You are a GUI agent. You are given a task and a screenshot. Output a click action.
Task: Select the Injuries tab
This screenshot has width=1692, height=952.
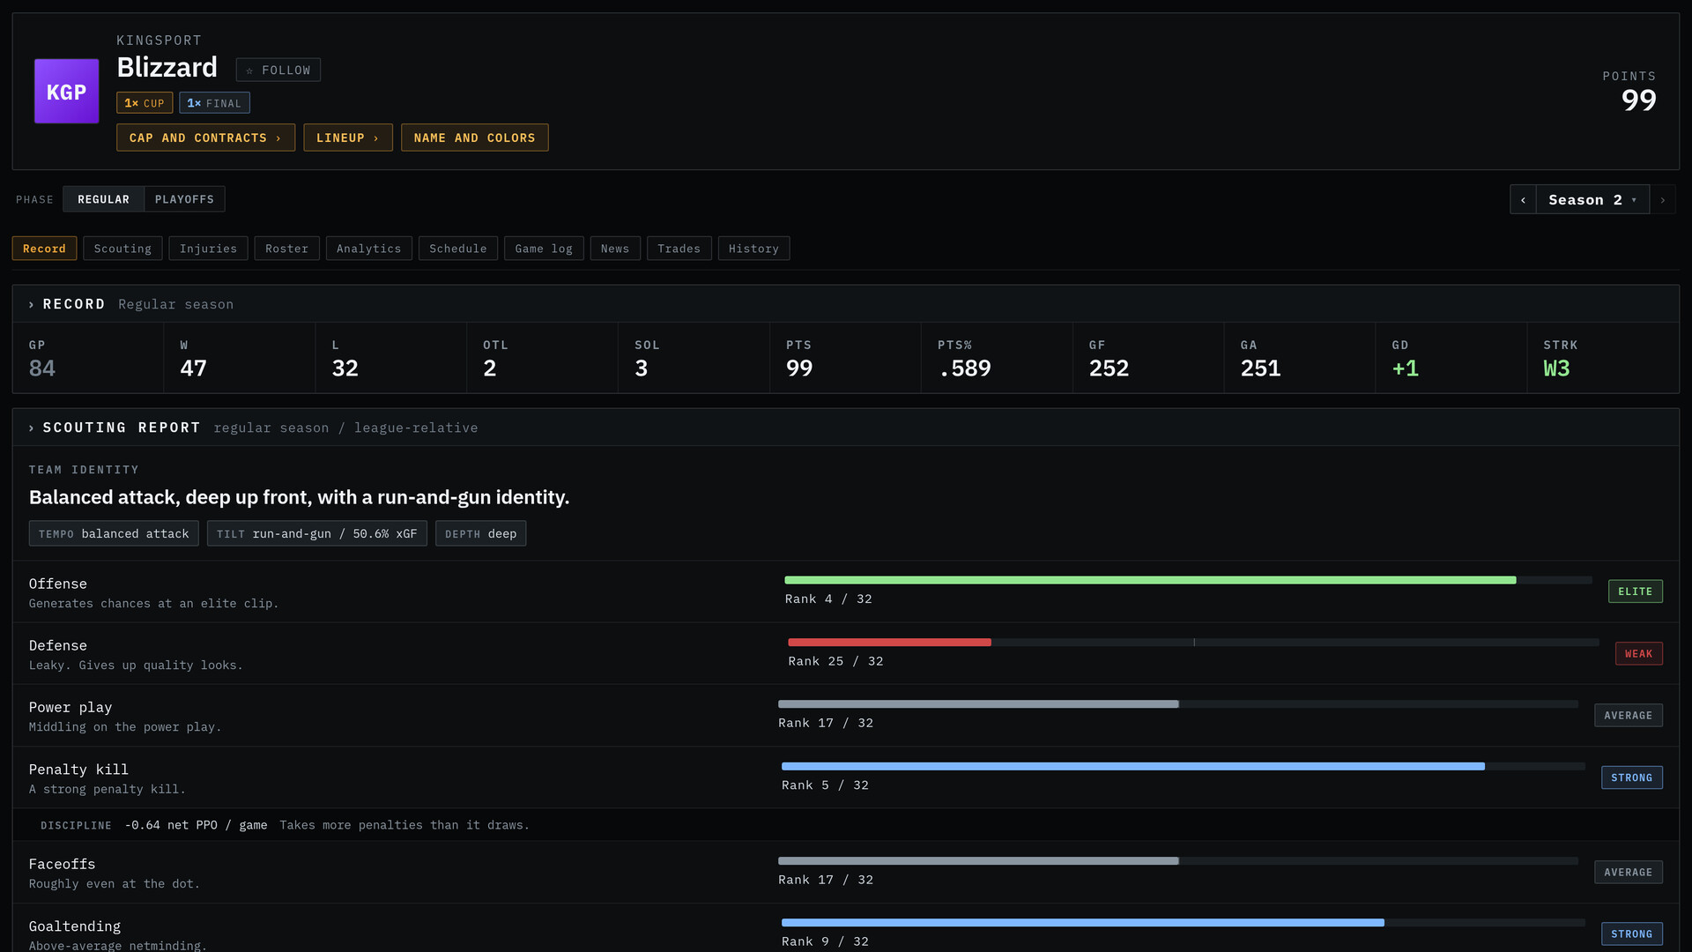[x=208, y=249]
